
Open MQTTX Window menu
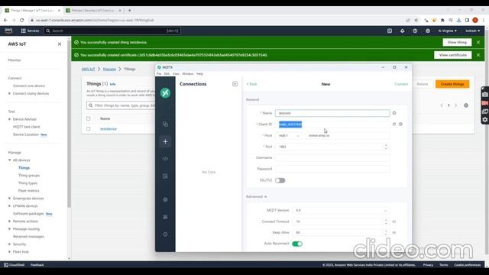188,74
